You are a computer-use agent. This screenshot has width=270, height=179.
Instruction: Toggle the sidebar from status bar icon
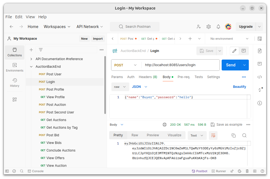click(7, 171)
